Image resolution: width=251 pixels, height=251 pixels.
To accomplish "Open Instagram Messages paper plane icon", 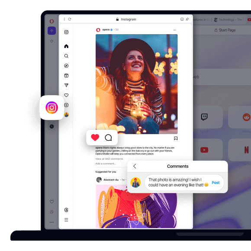I will click(66, 85).
